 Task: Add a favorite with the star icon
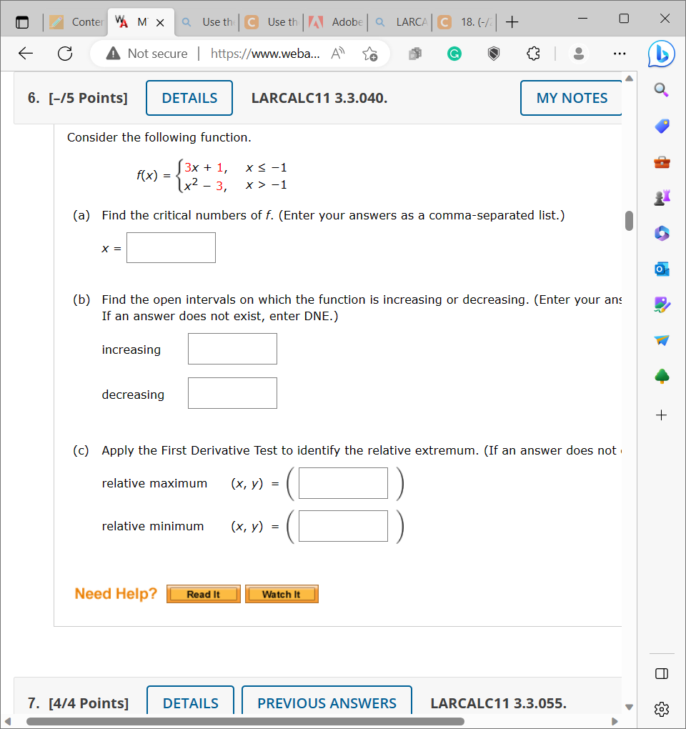pos(370,53)
